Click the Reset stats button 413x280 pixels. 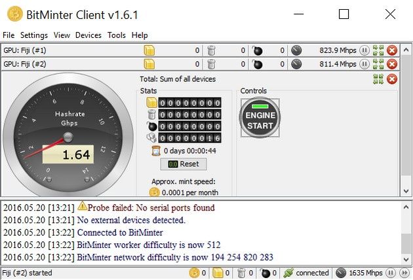click(184, 164)
